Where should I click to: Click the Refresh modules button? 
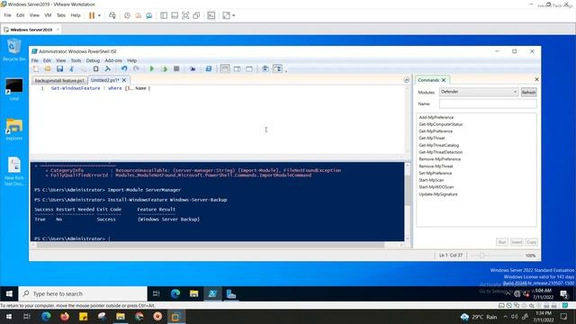tap(528, 92)
